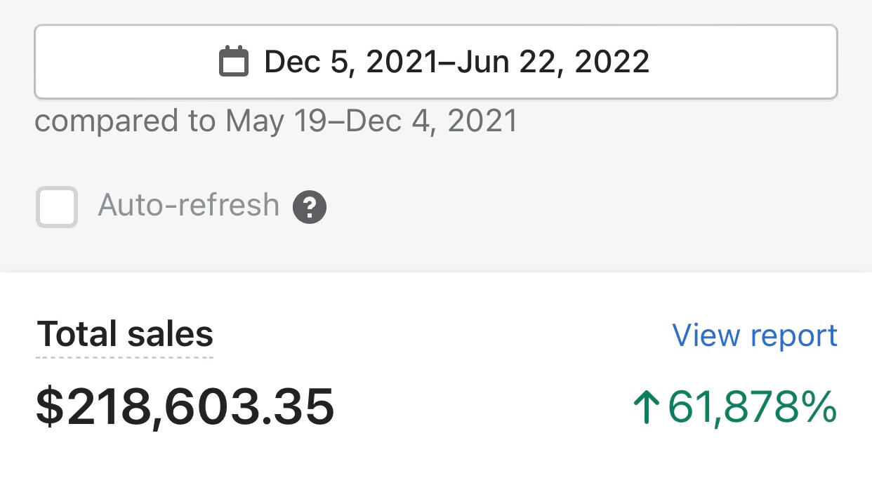Click the dollar sign of the sales total

point(48,407)
